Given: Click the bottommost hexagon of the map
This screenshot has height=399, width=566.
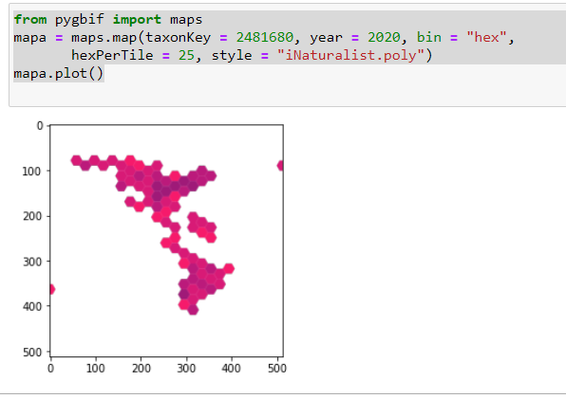Looking at the screenshot, I should coord(193,309).
